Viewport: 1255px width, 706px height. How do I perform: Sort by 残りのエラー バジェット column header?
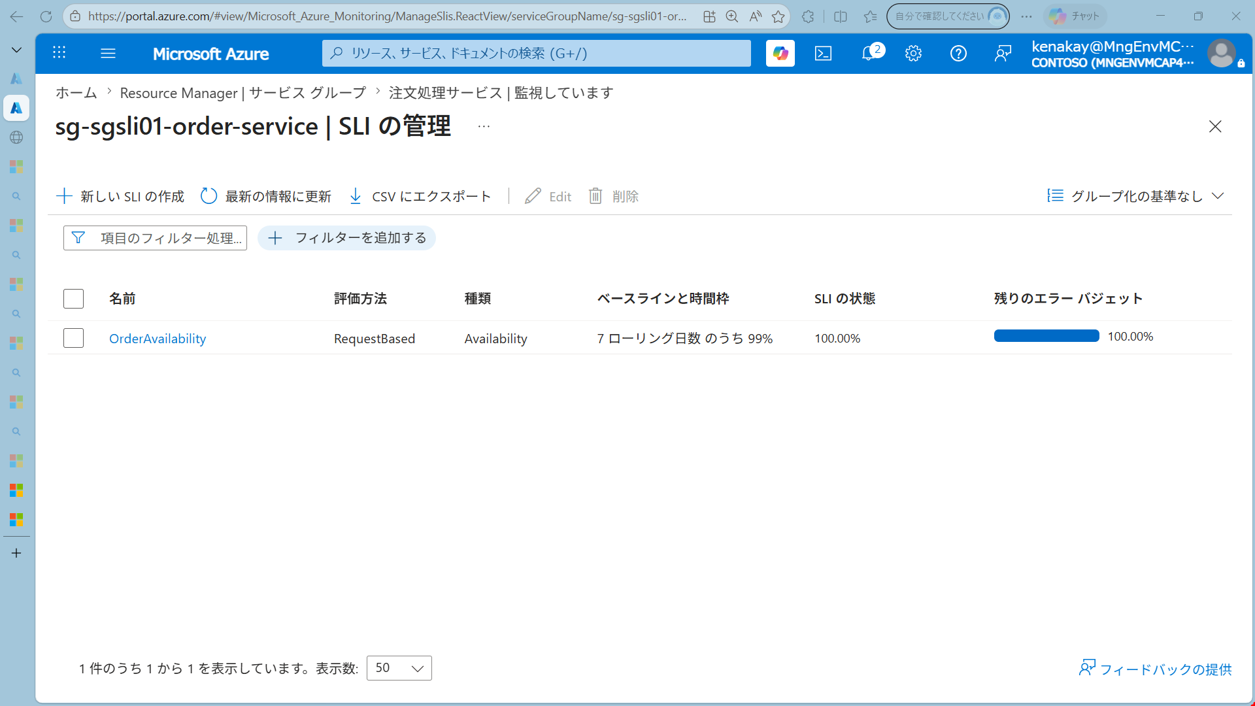(1068, 299)
